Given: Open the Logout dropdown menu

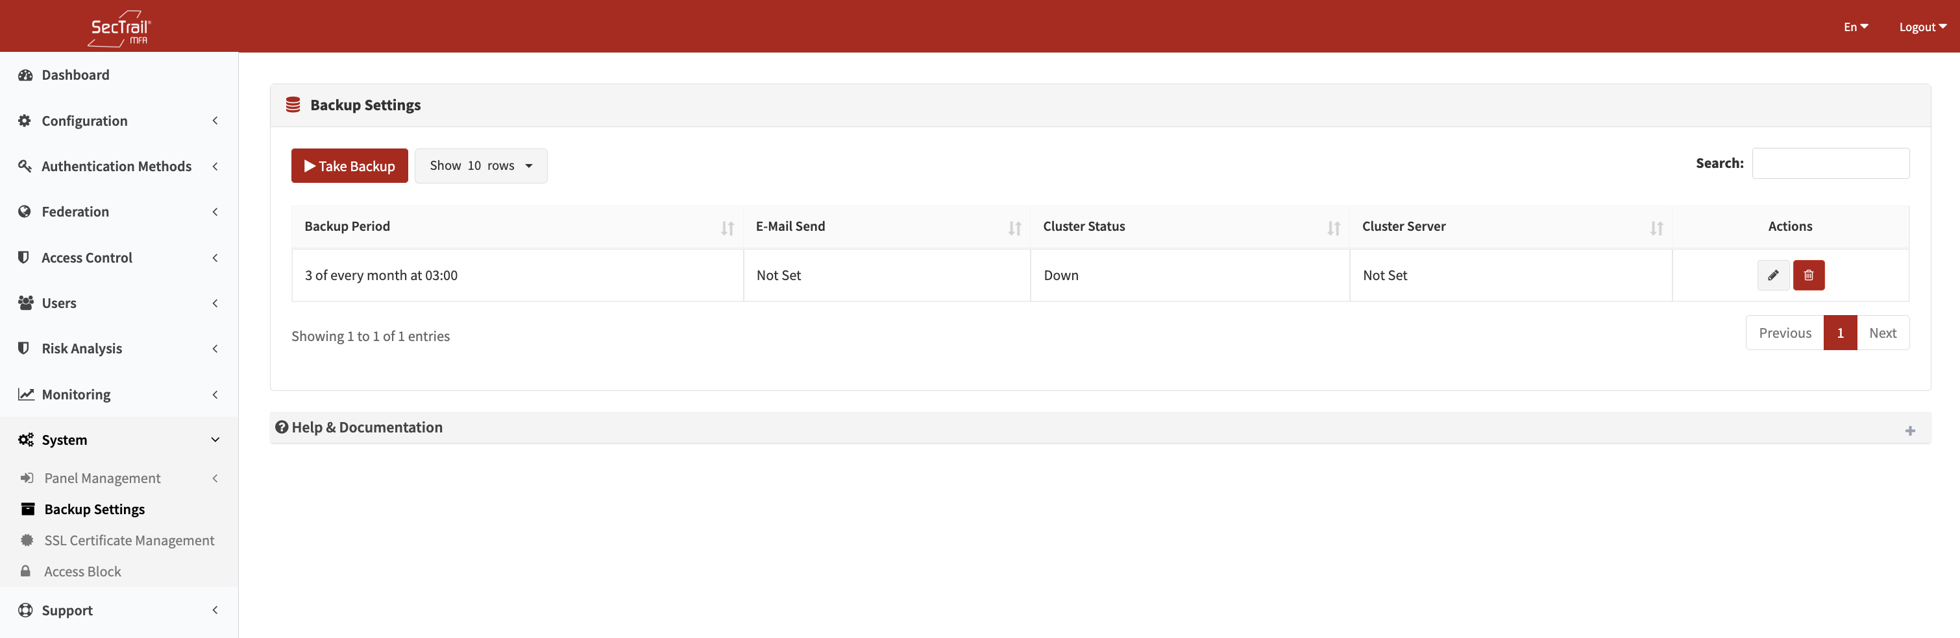Looking at the screenshot, I should (x=1921, y=27).
